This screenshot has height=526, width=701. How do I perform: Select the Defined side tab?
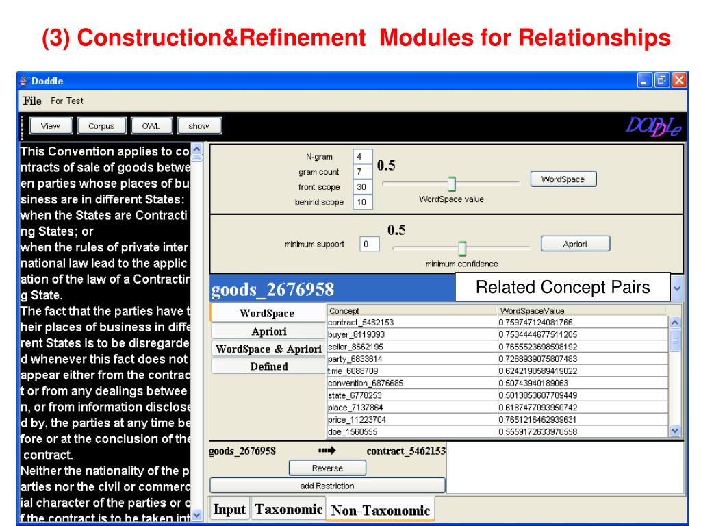pos(268,366)
